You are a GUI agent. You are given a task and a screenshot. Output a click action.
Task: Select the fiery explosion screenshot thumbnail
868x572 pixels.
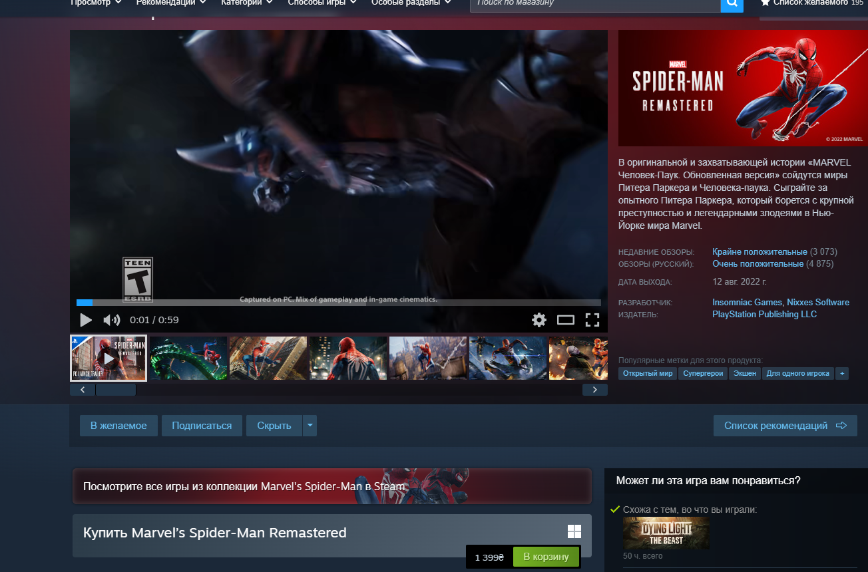578,358
